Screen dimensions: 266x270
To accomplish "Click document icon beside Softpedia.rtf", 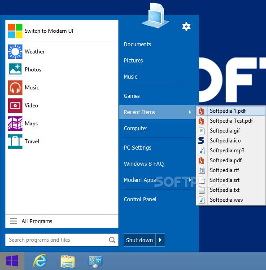I will 201,170.
